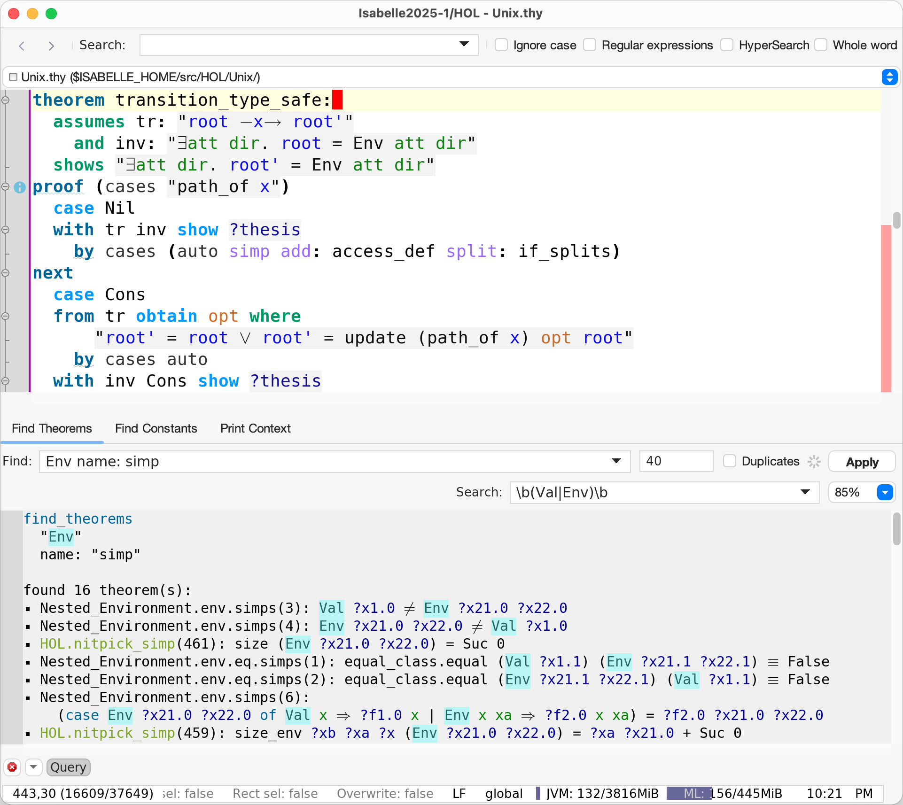Switch to the Find Constants tab

pos(156,428)
